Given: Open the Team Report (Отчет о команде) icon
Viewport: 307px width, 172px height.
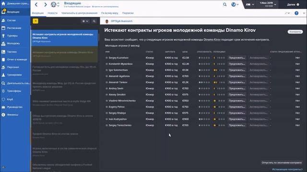Looking at the screenshot, I should pyautogui.click(x=3, y=59).
